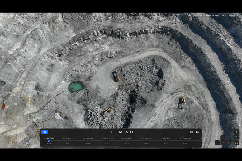Zoom out with the minus button
This screenshot has width=242, height=161.
pyautogui.click(x=236, y=137)
